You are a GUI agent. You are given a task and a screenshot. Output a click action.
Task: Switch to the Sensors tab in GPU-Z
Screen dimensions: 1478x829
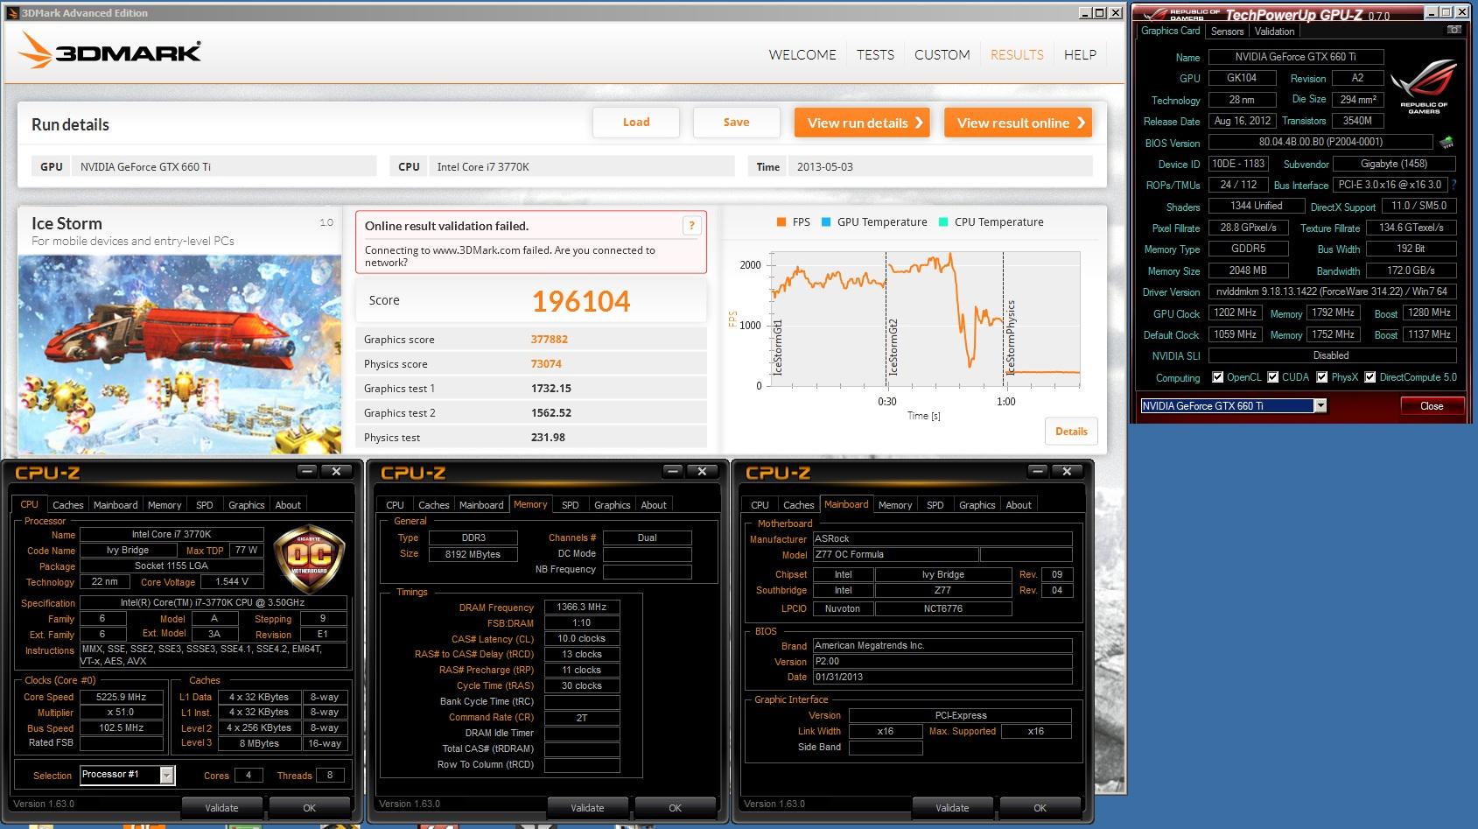click(x=1227, y=31)
